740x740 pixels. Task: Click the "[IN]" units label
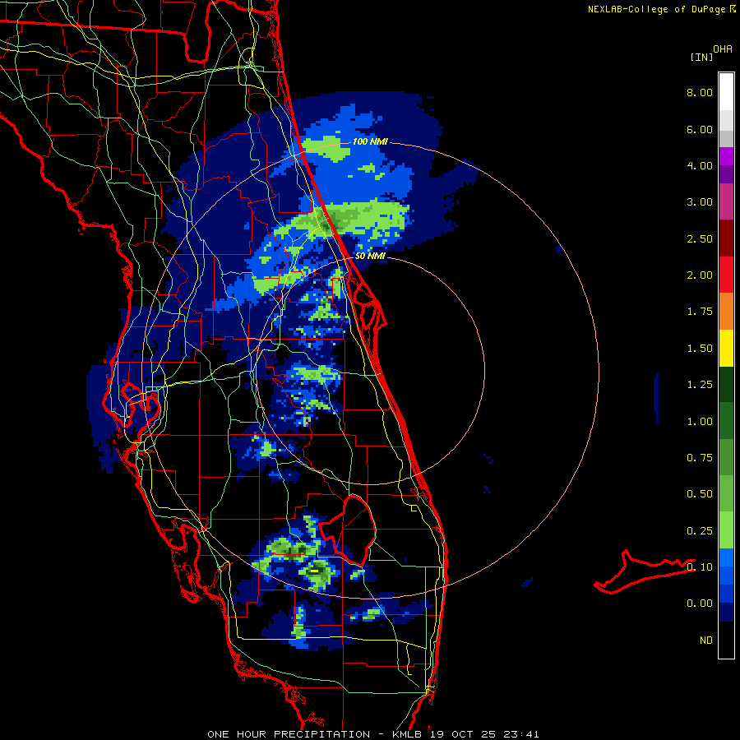[x=702, y=57]
